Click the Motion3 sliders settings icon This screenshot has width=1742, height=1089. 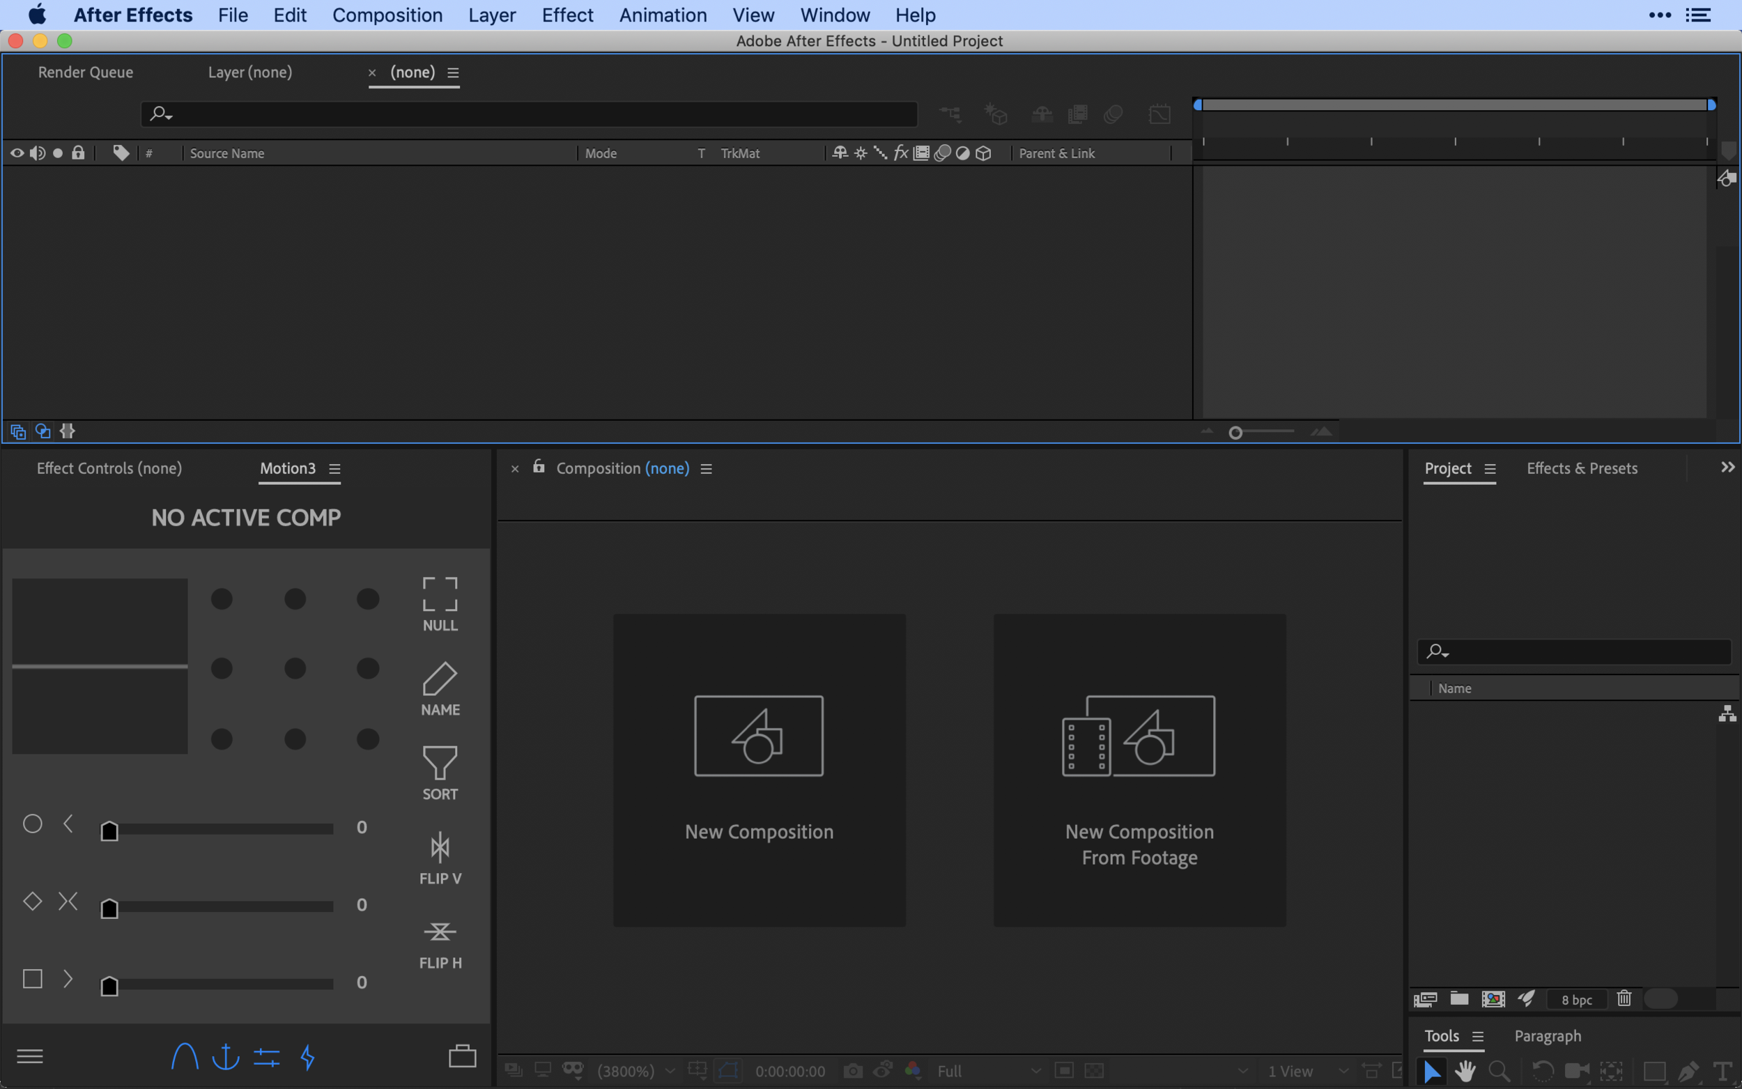coord(266,1058)
